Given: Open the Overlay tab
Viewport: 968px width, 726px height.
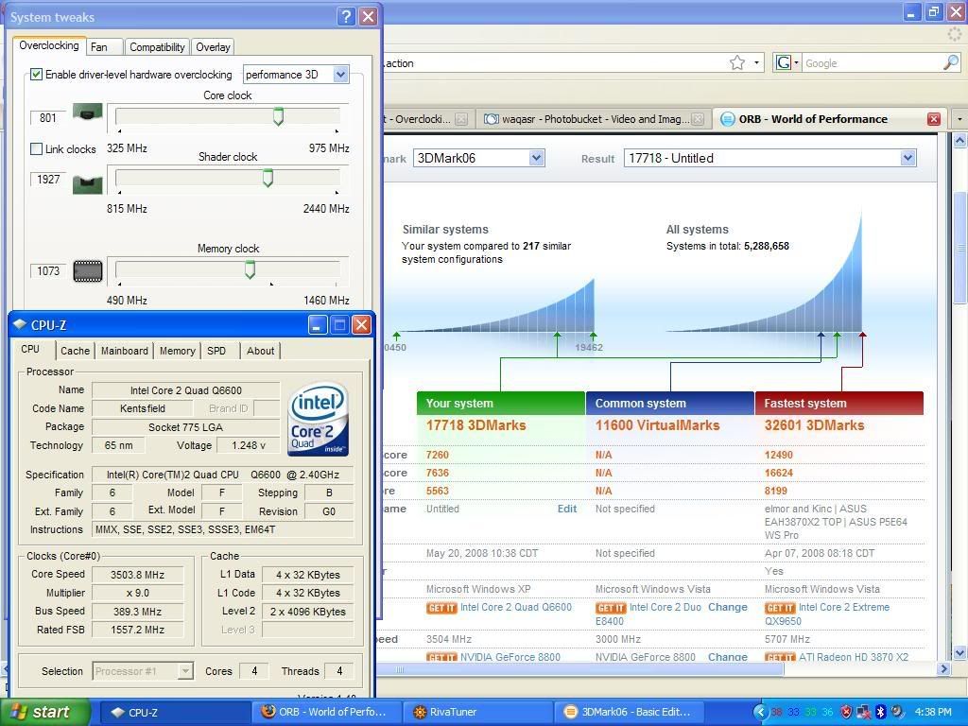Looking at the screenshot, I should 213,47.
